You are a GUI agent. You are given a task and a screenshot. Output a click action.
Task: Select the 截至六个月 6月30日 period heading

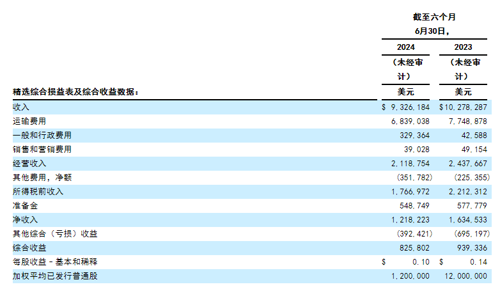click(434, 24)
